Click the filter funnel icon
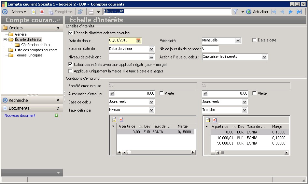Image resolution: width=308 pixels, height=184 pixels. pyautogui.click(x=235, y=12)
